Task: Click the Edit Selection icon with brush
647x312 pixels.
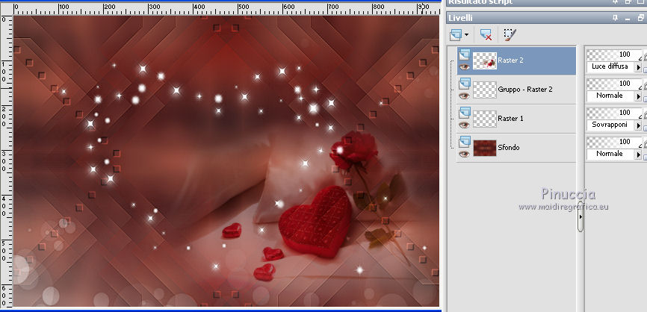Action: click(510, 34)
